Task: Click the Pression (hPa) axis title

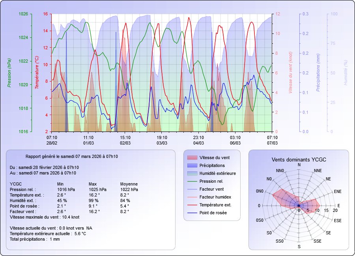Action: (x=9, y=73)
